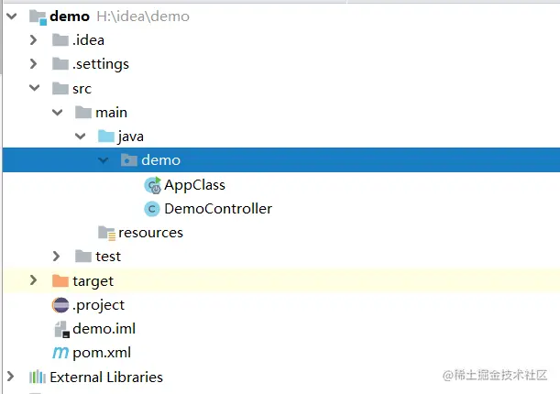The width and height of the screenshot is (560, 394).
Task: Click the demo package folder icon
Action: [129, 160]
